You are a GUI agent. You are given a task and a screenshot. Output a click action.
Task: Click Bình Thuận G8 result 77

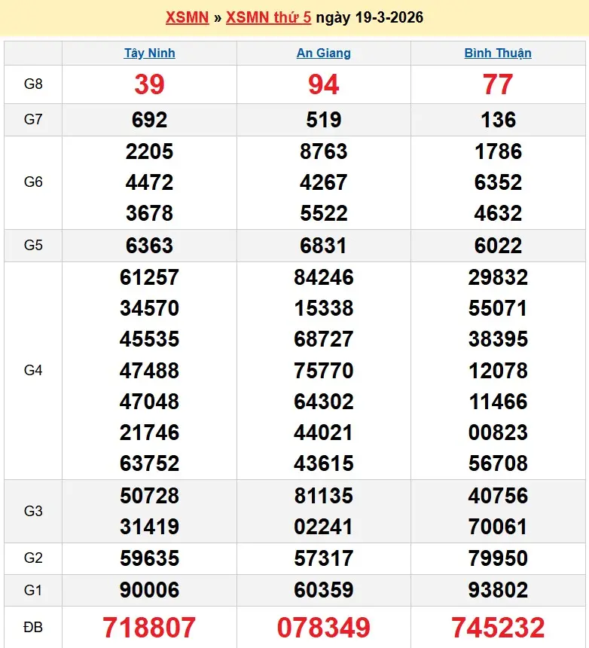(498, 84)
